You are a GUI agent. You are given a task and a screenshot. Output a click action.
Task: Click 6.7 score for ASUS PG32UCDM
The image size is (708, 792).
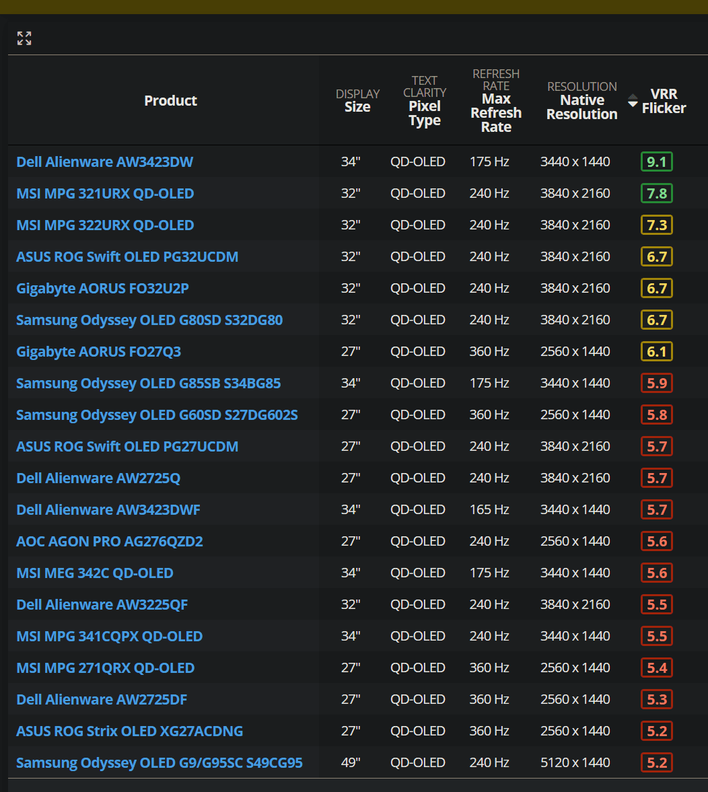pos(656,256)
